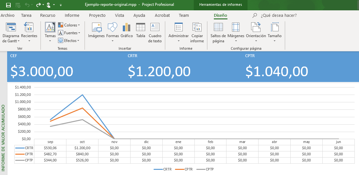
Task: Insert a picture with Imágenes icon
Action: [x=97, y=27]
